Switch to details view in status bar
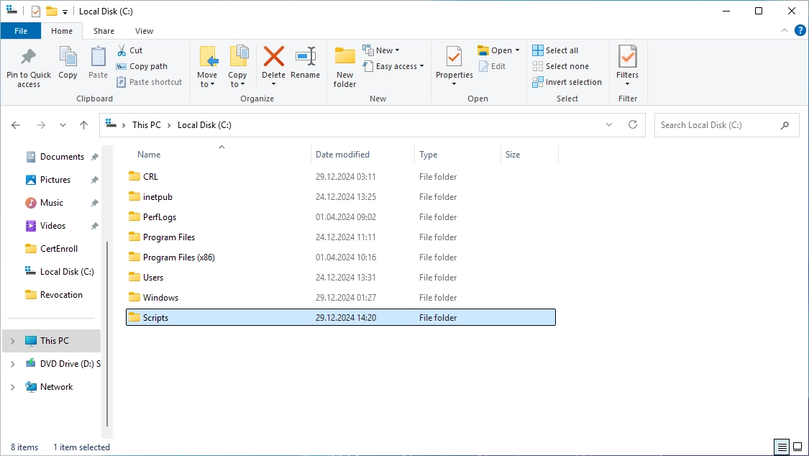Screen dimensions: 809x456 tap(782, 447)
